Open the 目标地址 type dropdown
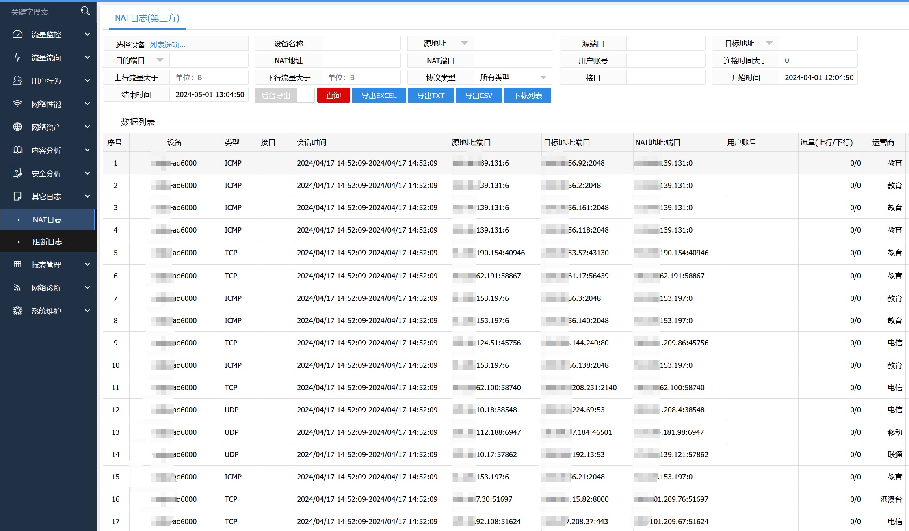Screen dimensions: 909x531 pos(769,43)
